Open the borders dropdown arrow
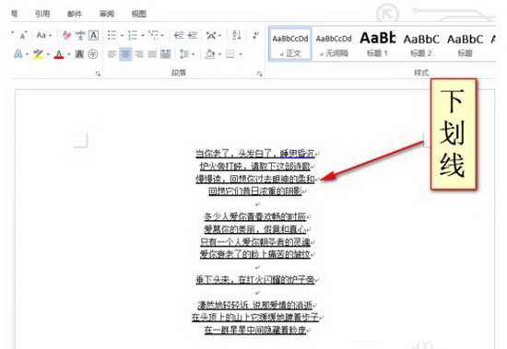The height and width of the screenshot is (349, 507). [241, 54]
